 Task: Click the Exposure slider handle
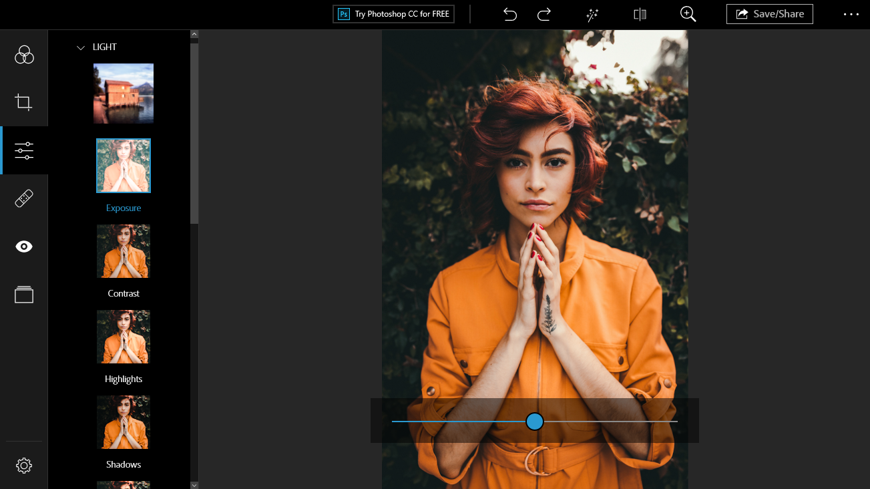[x=534, y=422]
